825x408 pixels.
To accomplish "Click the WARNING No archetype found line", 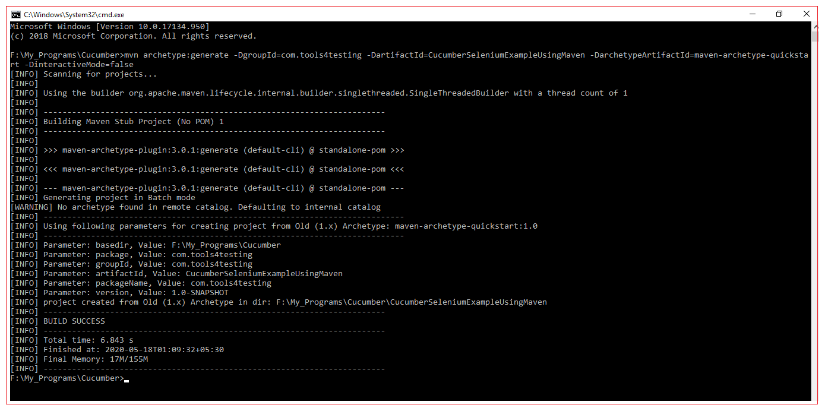I will [195, 207].
